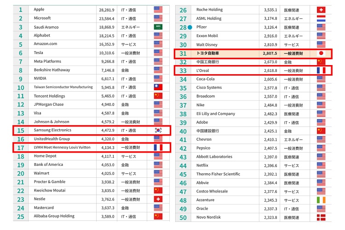Click the Coca-Cola name
This screenshot has width=345, height=230.
(x=205, y=79)
